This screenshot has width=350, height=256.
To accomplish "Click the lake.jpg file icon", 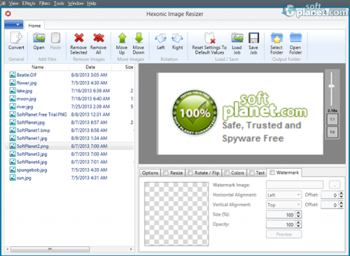I will point(13,91).
